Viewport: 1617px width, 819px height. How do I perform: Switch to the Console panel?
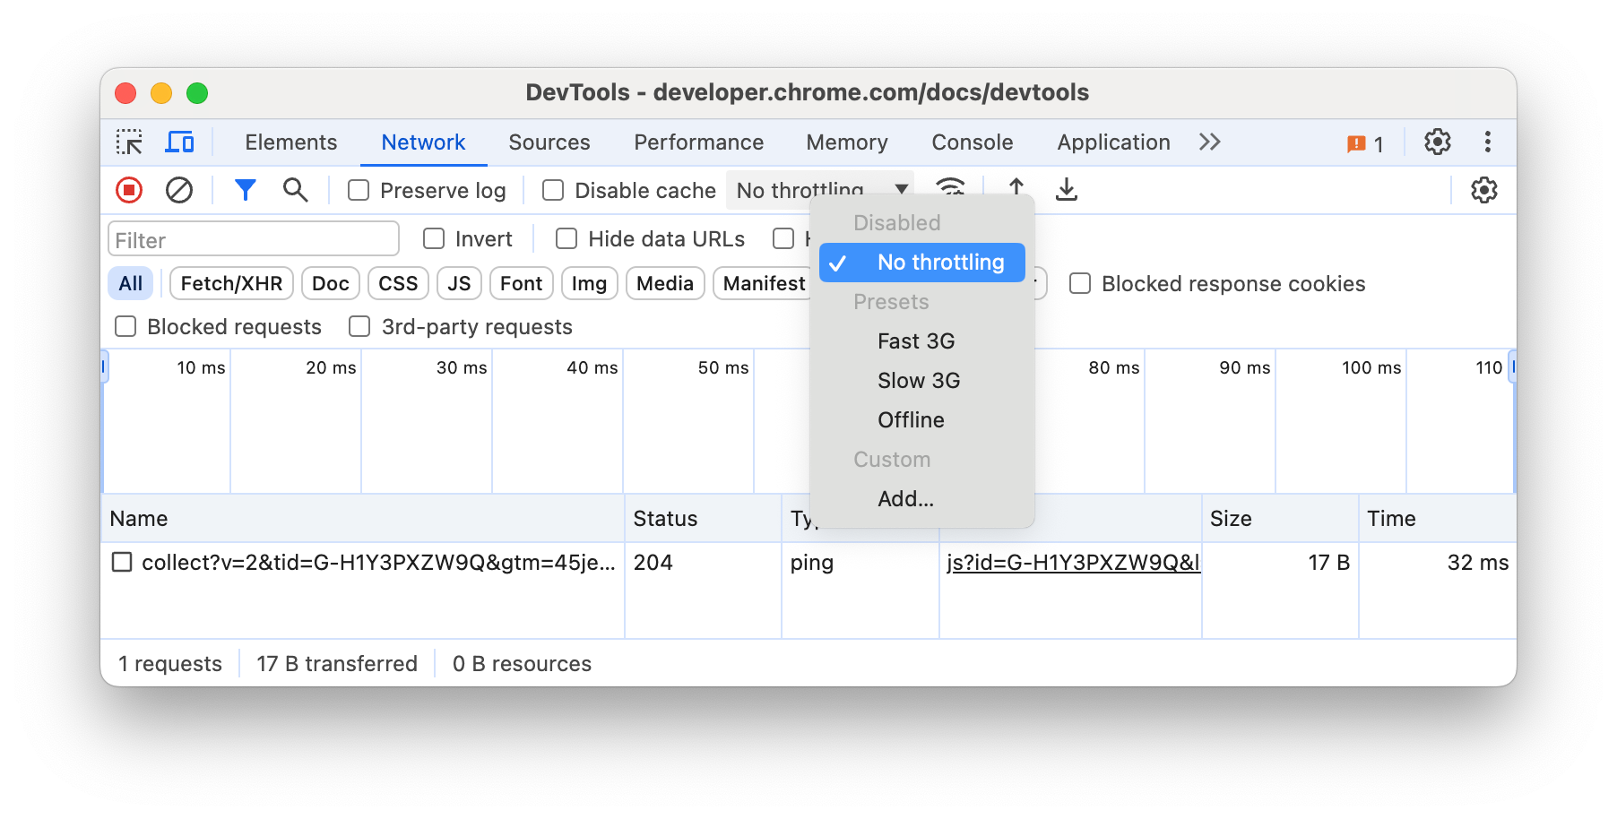(x=972, y=142)
